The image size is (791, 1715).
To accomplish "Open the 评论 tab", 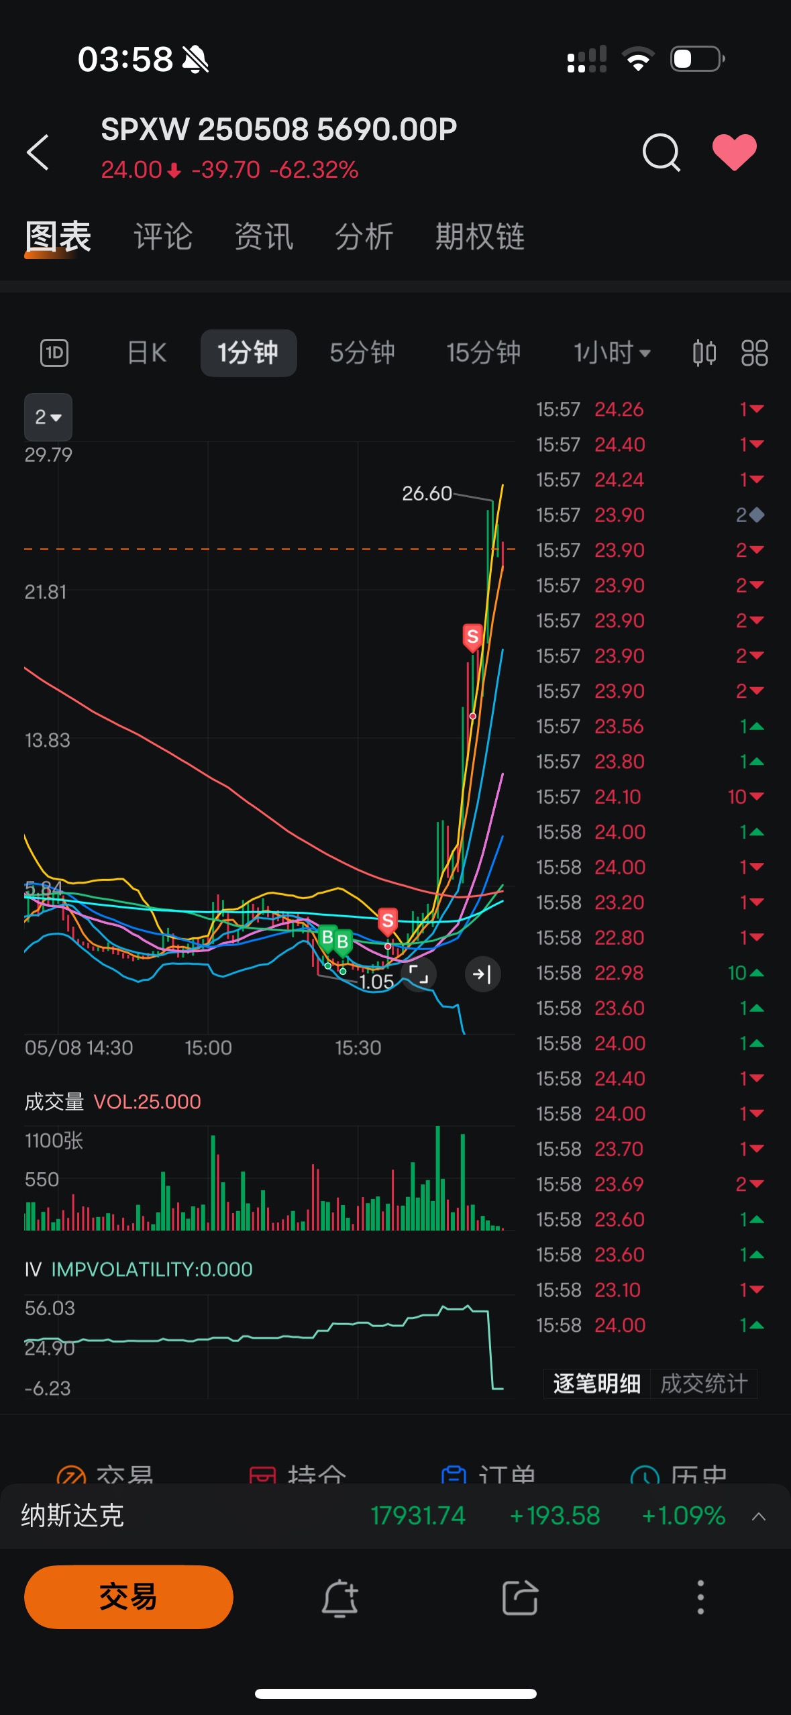I will 163,237.
